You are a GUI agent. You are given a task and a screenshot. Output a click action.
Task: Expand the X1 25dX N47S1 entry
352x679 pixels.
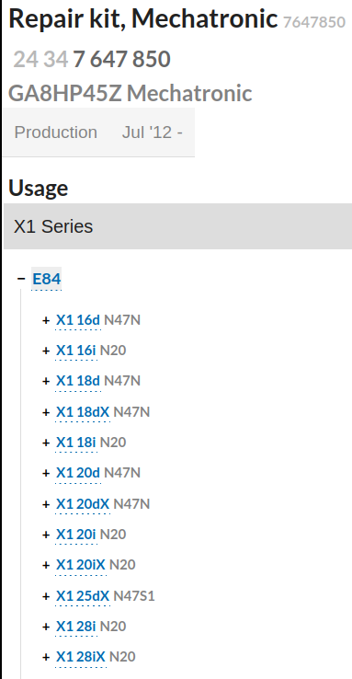tap(46, 597)
